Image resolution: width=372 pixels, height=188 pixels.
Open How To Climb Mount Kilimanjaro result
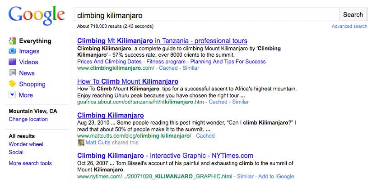pos(128,81)
